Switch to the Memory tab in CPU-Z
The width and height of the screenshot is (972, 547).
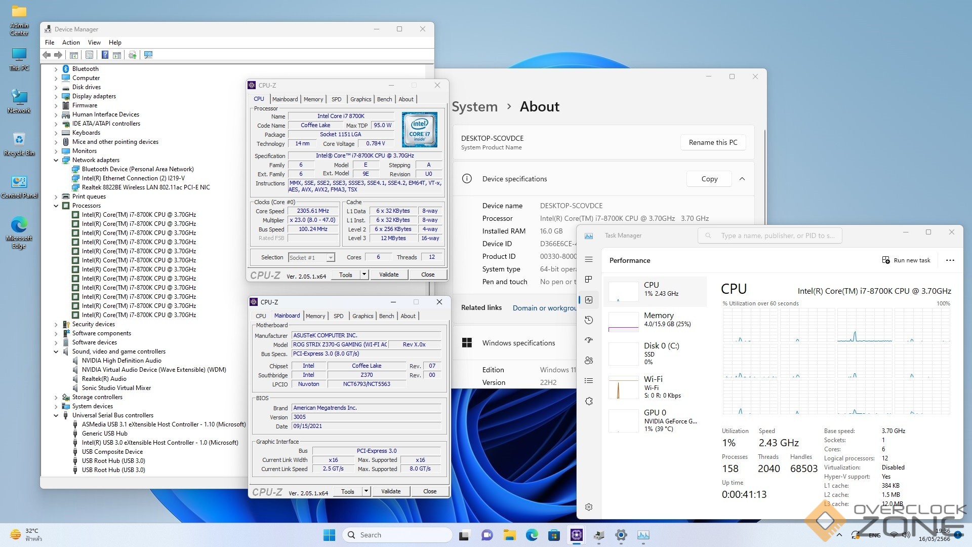(x=313, y=99)
